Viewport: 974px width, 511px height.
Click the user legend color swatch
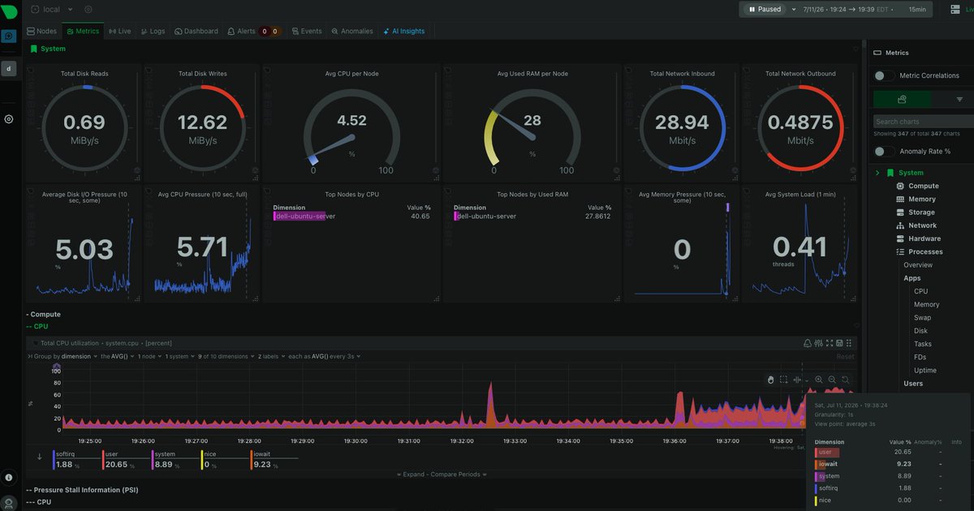[103, 461]
